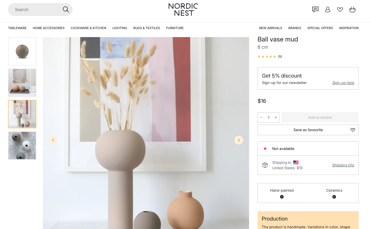
Task: Open the Home Accessories menu
Action: click(x=48, y=28)
